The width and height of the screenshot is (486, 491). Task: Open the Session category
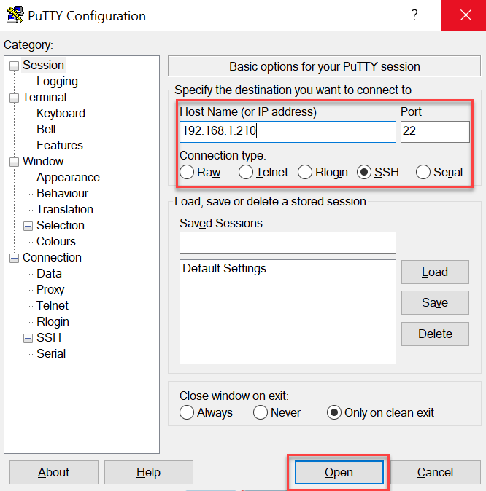43,66
